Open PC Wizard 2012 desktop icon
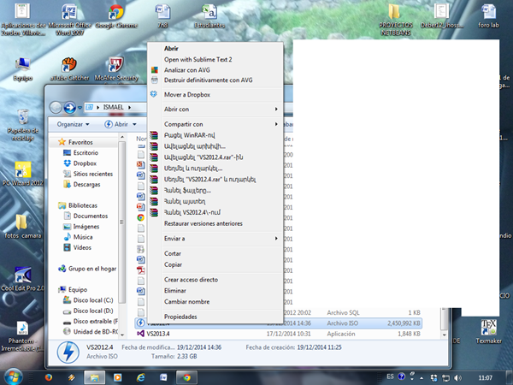This screenshot has width=513, height=385. pos(22,171)
